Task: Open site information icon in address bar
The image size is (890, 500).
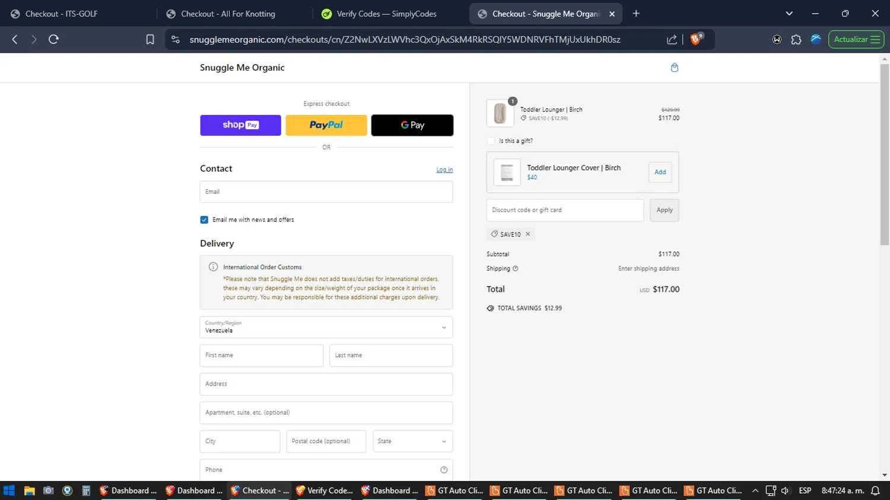Action: [x=175, y=40]
